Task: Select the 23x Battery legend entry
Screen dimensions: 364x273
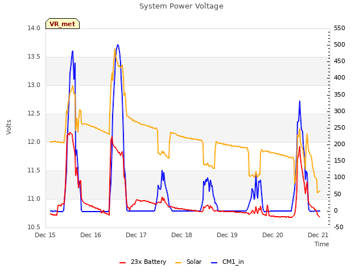Action: pyautogui.click(x=143, y=262)
